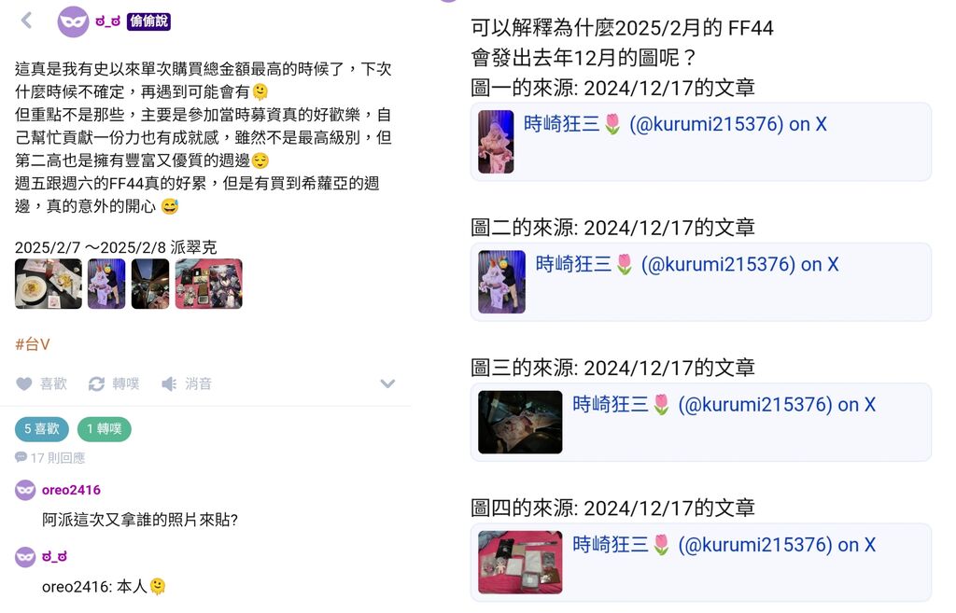The height and width of the screenshot is (613, 956).
Task: View third dark photo thumbnail
Action: coord(150,284)
